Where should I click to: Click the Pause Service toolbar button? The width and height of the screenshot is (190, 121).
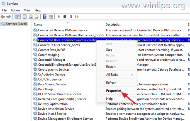[x=70, y=17]
